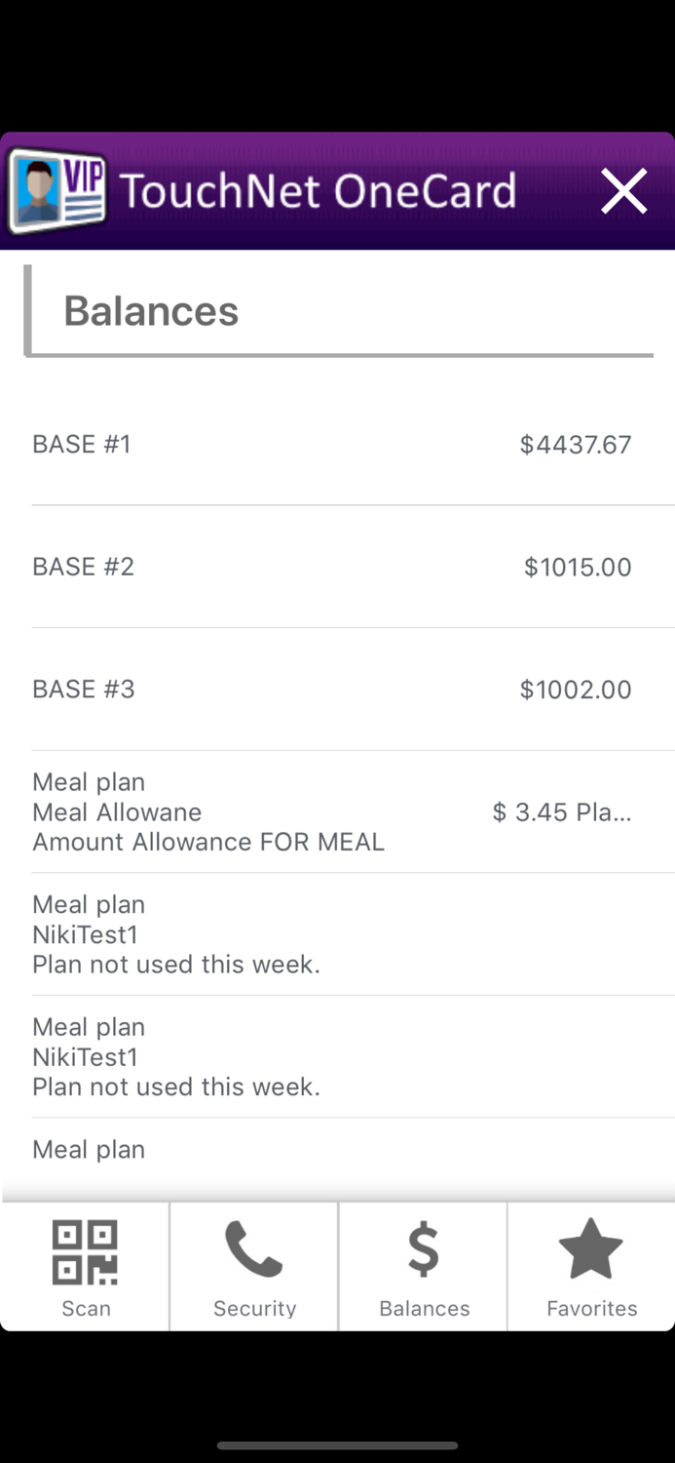Click the $1002.00 balance amount
The image size is (675, 1463).
coord(575,691)
